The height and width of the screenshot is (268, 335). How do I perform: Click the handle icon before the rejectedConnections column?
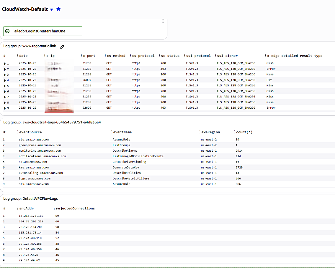54,208
